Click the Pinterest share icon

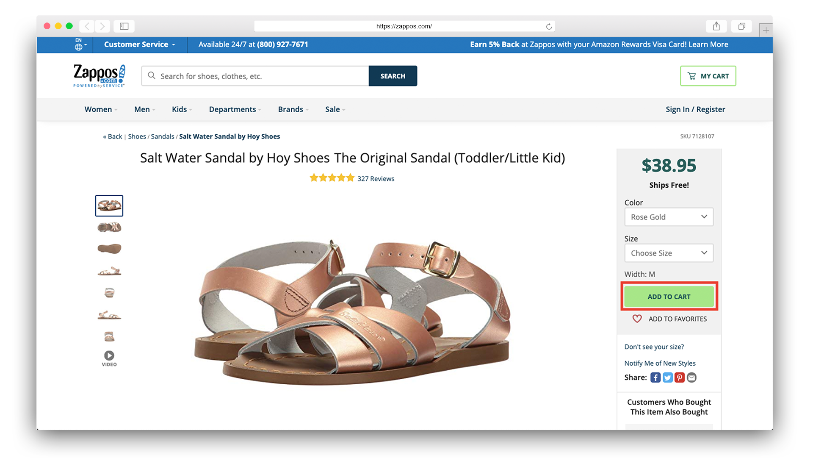(680, 378)
